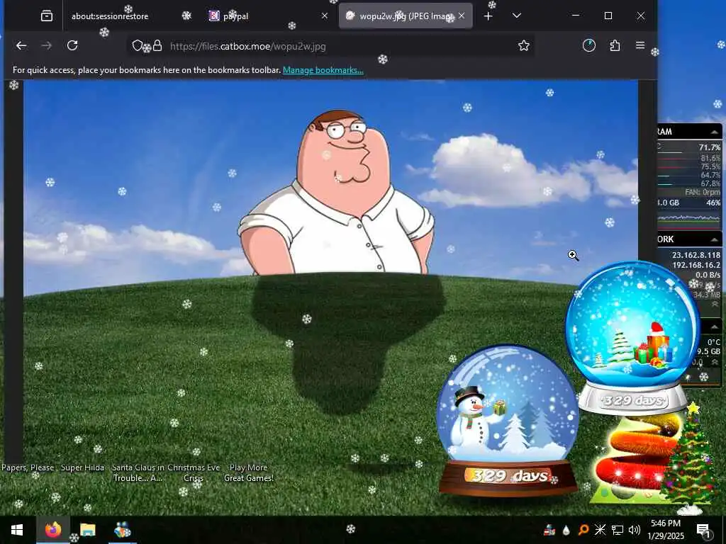Click the gifts snow globe widget
Viewport: 726px width, 544px height.
click(x=632, y=338)
